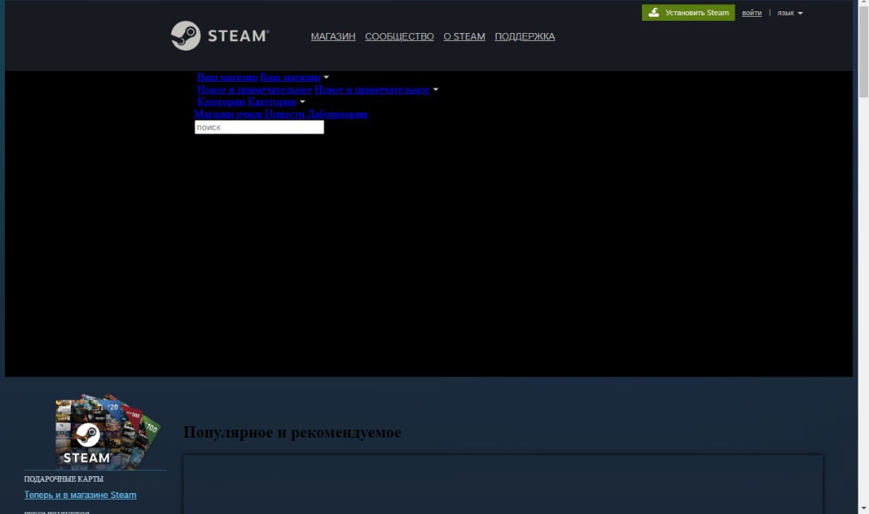This screenshot has height=514, width=869.
Task: Expand the arrow beside Категории
Action: click(x=302, y=102)
